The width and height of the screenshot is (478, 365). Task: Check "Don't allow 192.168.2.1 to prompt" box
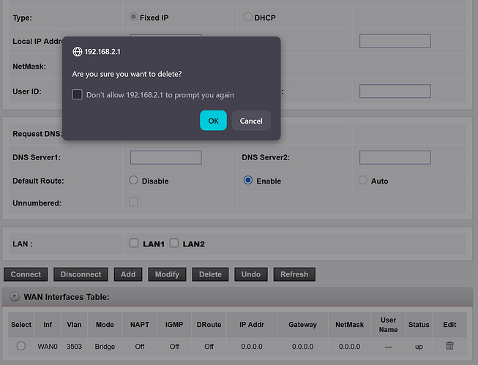coord(78,94)
